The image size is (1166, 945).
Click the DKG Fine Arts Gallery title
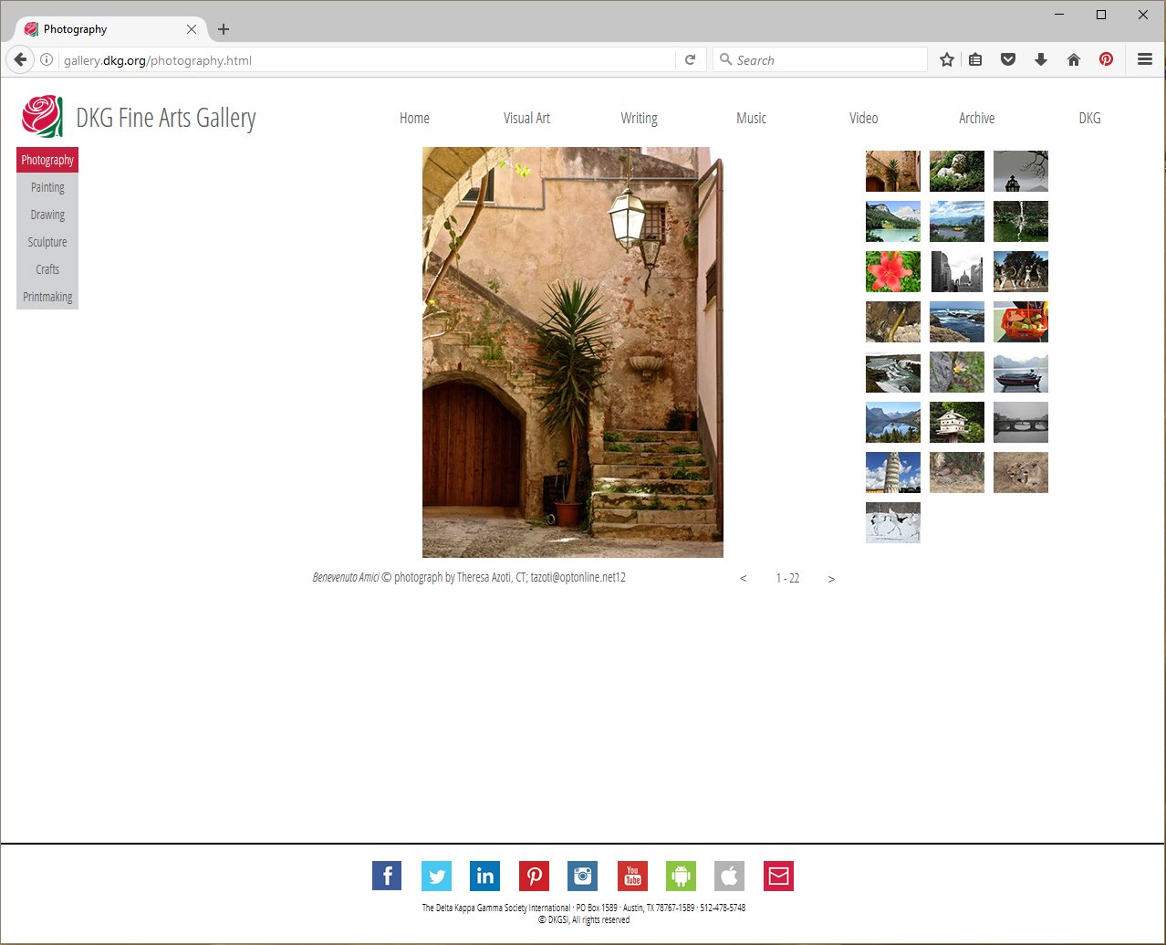click(x=166, y=118)
